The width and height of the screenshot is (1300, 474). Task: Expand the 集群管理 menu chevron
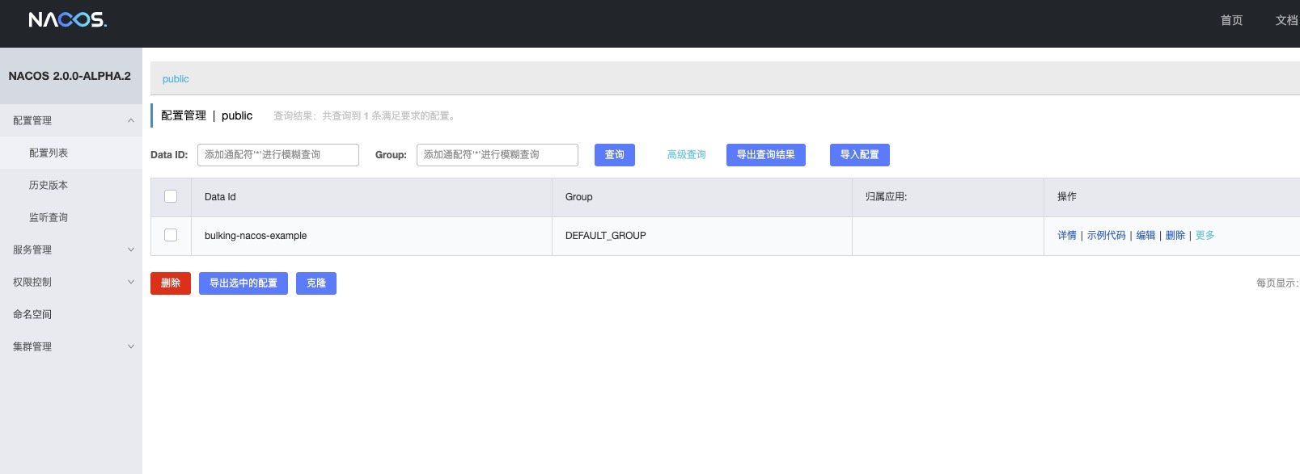[x=131, y=346]
